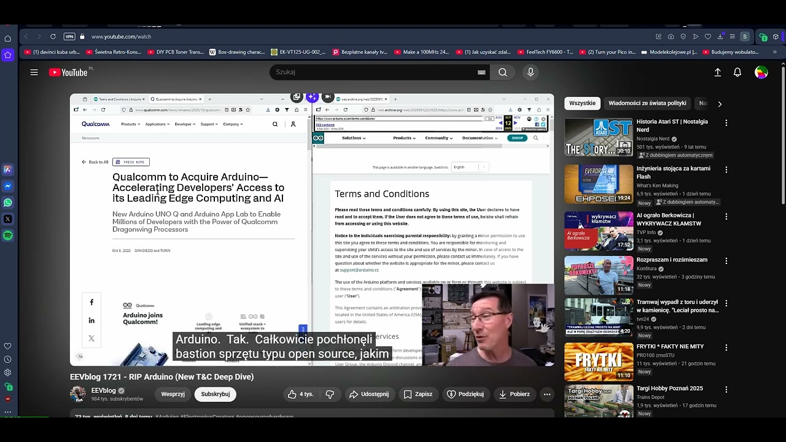786x442 pixels.
Task: Show more filter chips with right arrow
Action: (720, 104)
